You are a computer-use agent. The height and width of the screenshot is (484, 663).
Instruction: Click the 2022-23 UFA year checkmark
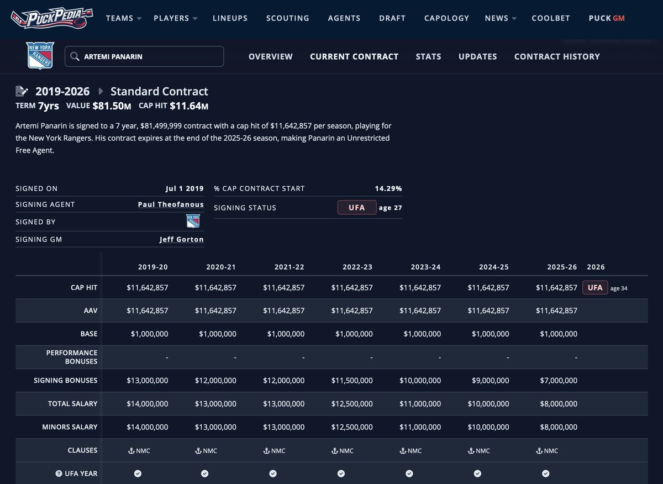341,474
